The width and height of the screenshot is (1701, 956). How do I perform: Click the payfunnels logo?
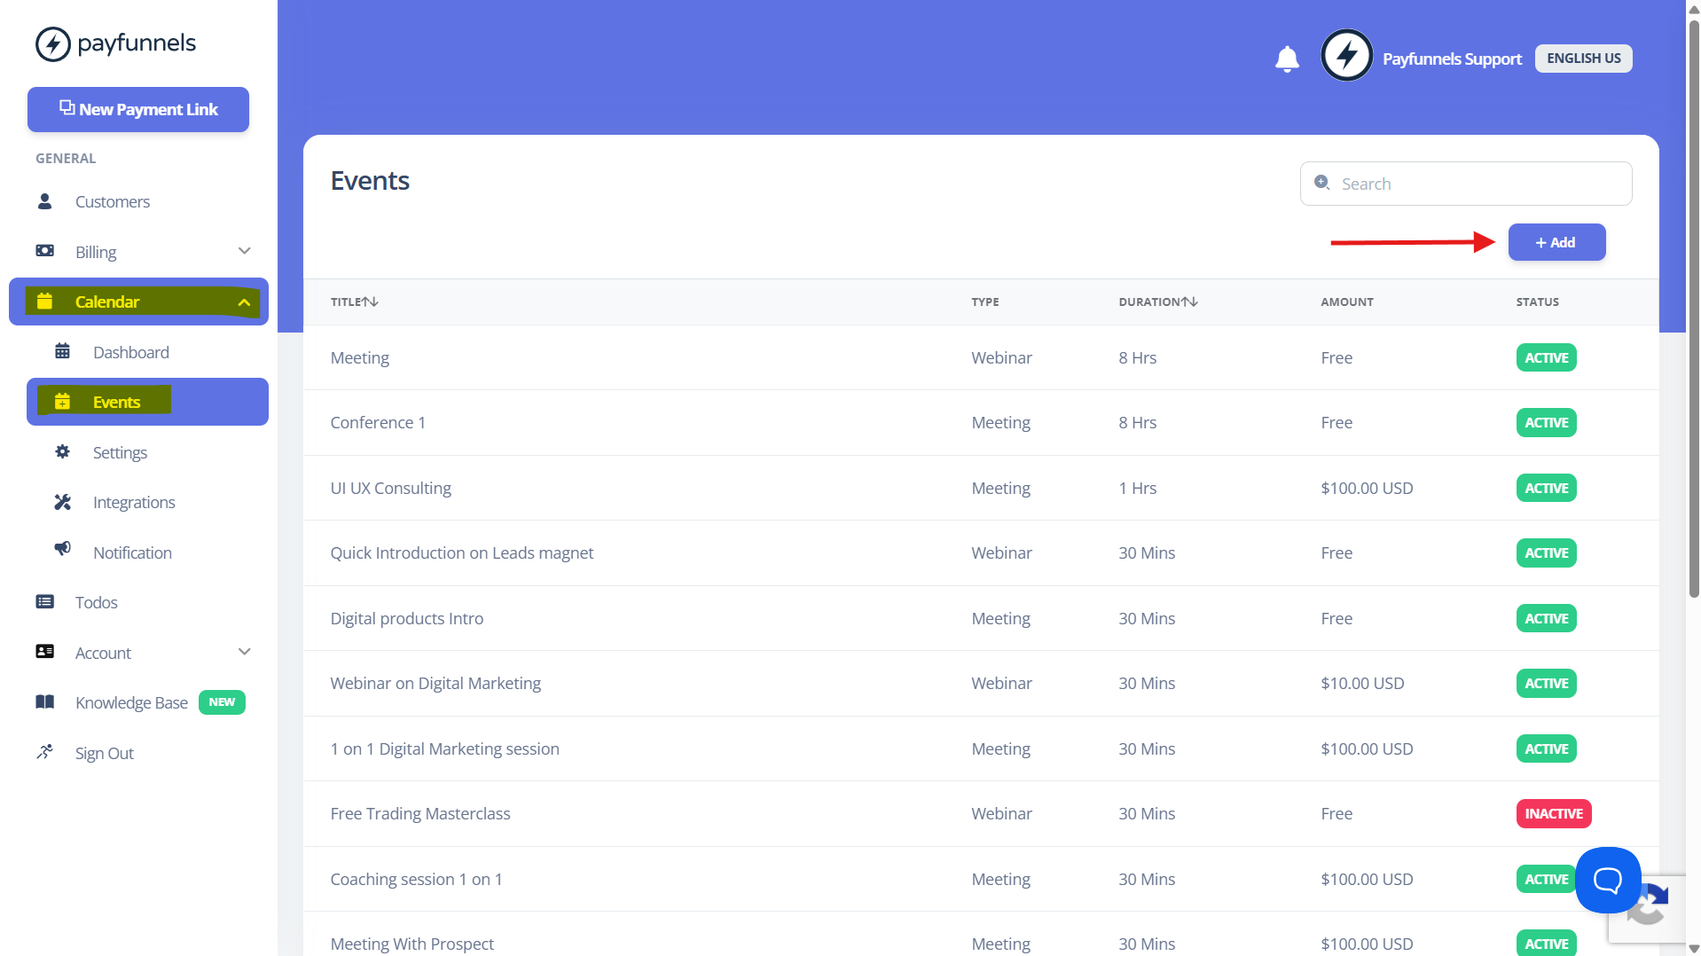115,43
